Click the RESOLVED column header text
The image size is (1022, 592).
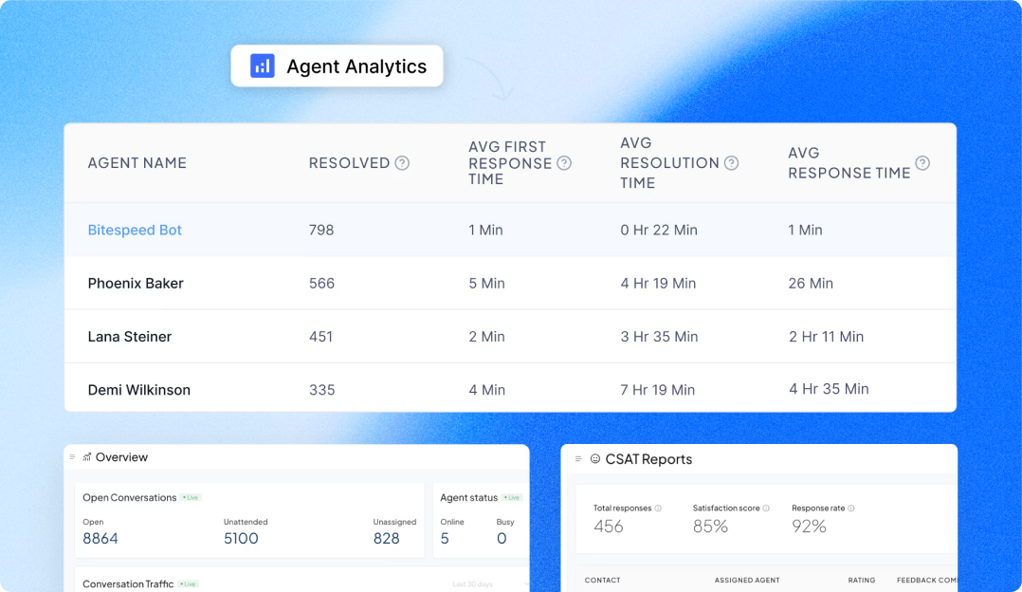pos(349,163)
